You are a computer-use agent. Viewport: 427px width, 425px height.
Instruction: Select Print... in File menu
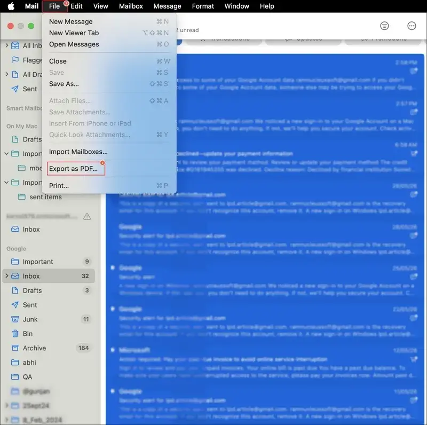[109, 185]
